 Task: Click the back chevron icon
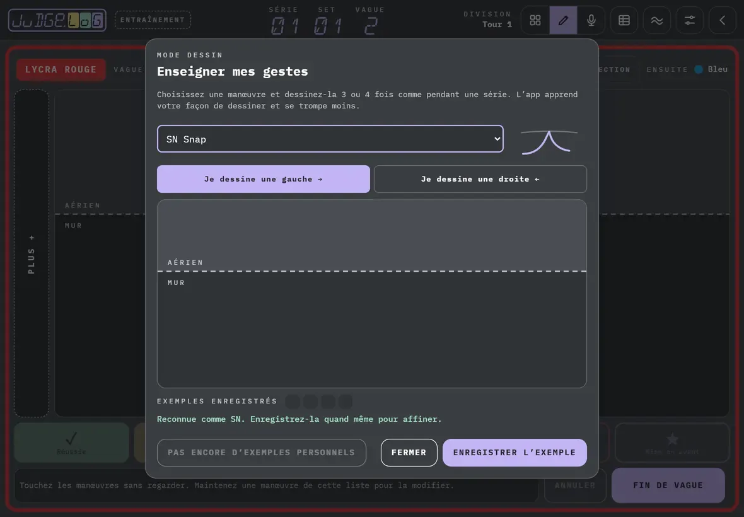coord(722,20)
